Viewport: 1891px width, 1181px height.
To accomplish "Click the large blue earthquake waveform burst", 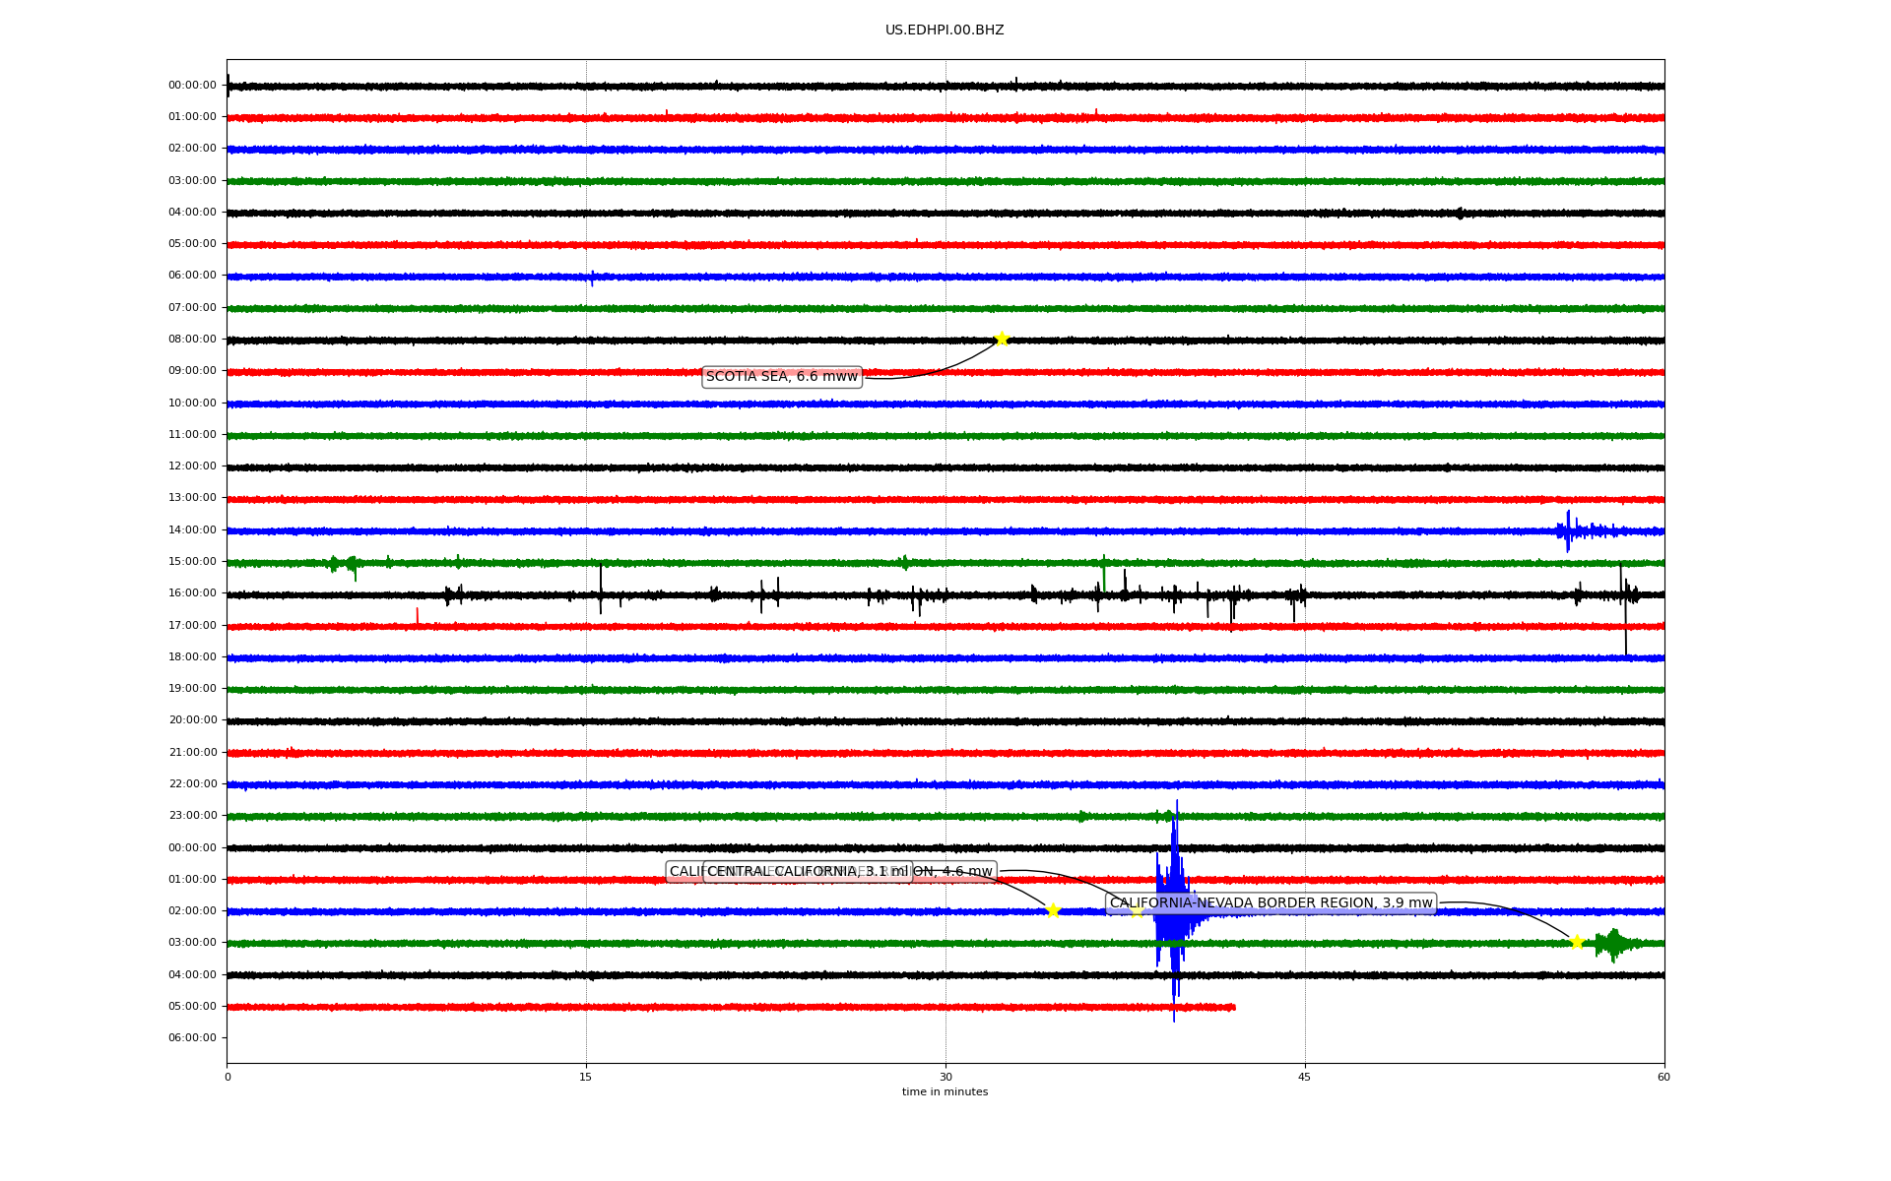I will point(1174,910).
